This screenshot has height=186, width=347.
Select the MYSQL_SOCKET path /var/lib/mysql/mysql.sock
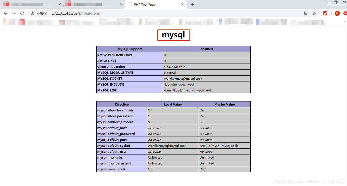pos(183,78)
